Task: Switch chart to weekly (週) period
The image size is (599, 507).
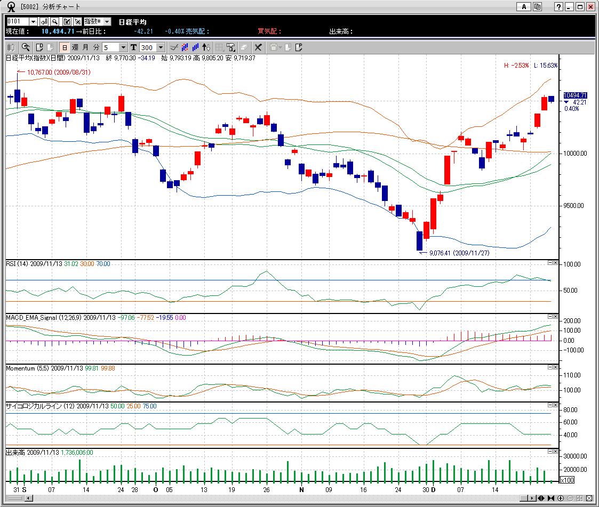Action: pos(75,47)
